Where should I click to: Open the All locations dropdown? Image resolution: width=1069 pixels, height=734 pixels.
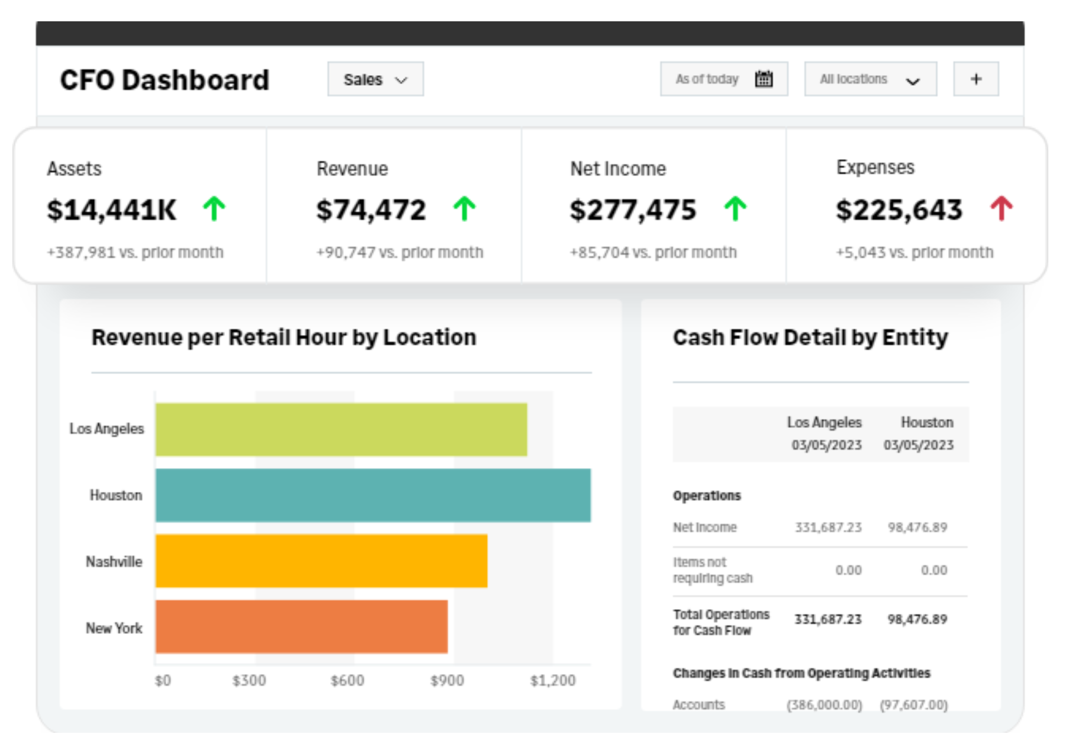[870, 79]
